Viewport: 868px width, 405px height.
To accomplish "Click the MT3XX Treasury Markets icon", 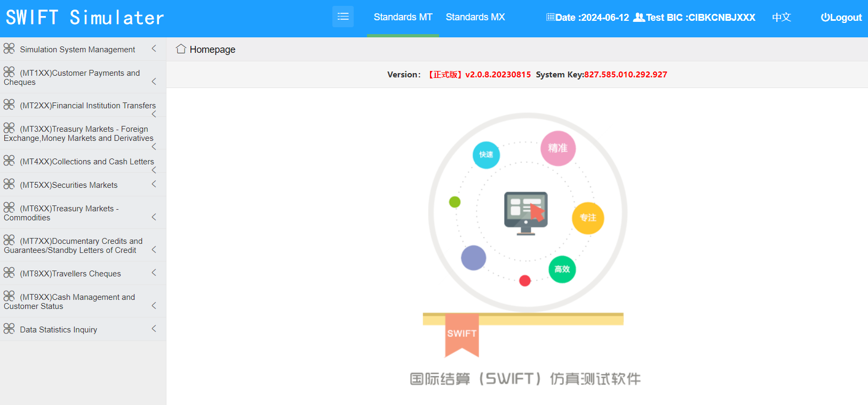I will 9,128.
